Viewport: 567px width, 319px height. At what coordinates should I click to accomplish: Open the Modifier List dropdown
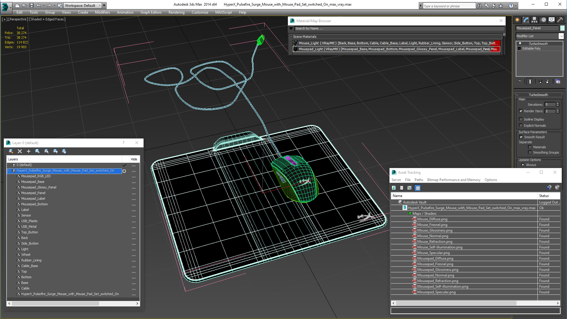tap(561, 36)
